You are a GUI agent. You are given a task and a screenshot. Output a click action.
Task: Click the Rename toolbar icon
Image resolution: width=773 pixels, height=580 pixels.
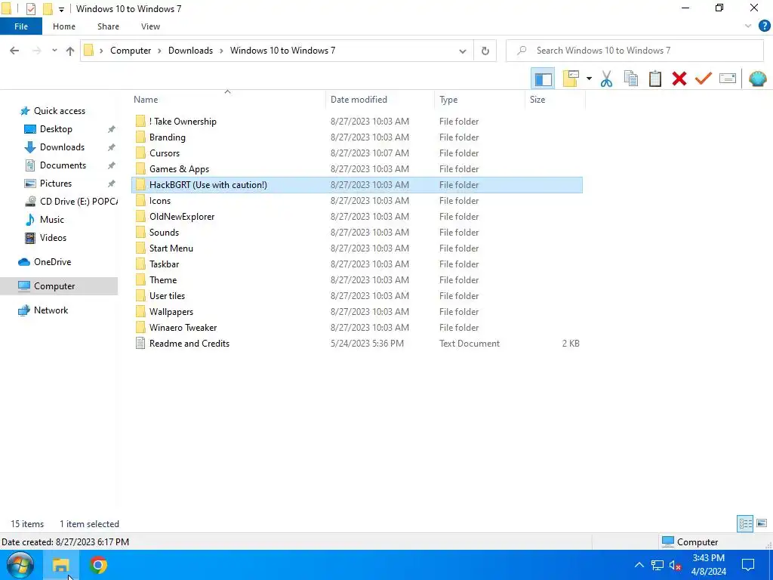pos(728,79)
